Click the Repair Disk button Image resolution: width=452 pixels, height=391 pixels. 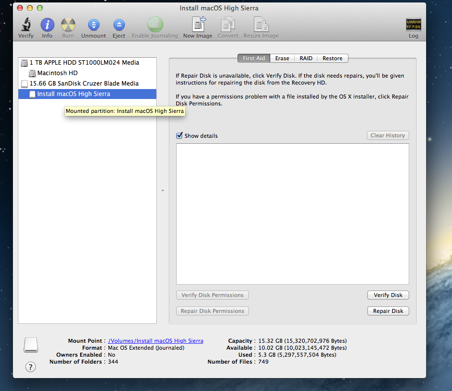[x=388, y=311]
